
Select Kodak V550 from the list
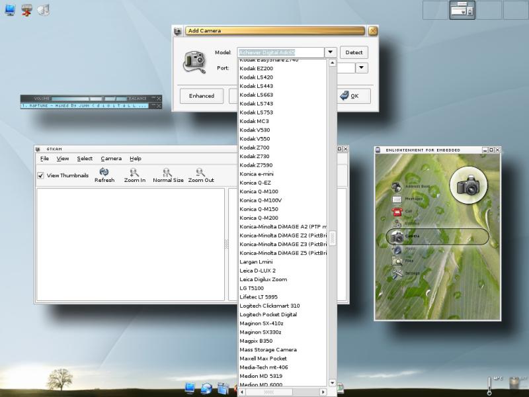pos(283,139)
